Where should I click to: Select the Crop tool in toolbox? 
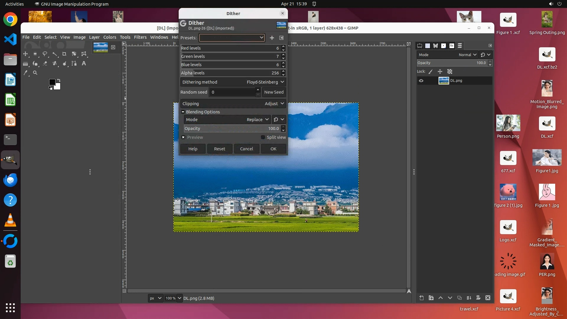(x=64, y=54)
